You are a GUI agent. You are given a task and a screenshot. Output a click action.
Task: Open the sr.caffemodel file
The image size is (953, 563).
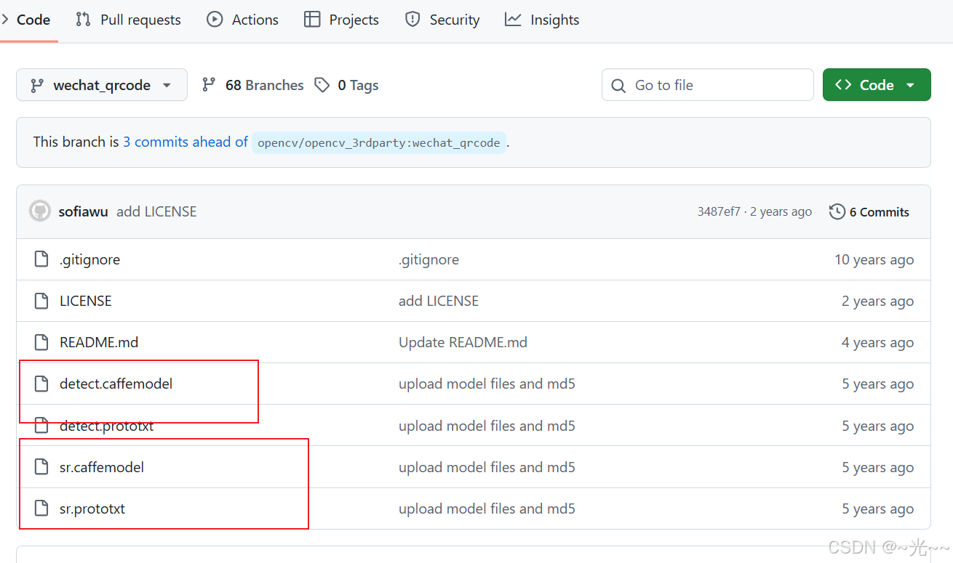[x=102, y=467]
